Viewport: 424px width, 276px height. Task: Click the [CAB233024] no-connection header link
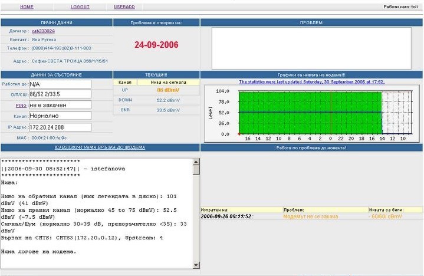coord(100,147)
